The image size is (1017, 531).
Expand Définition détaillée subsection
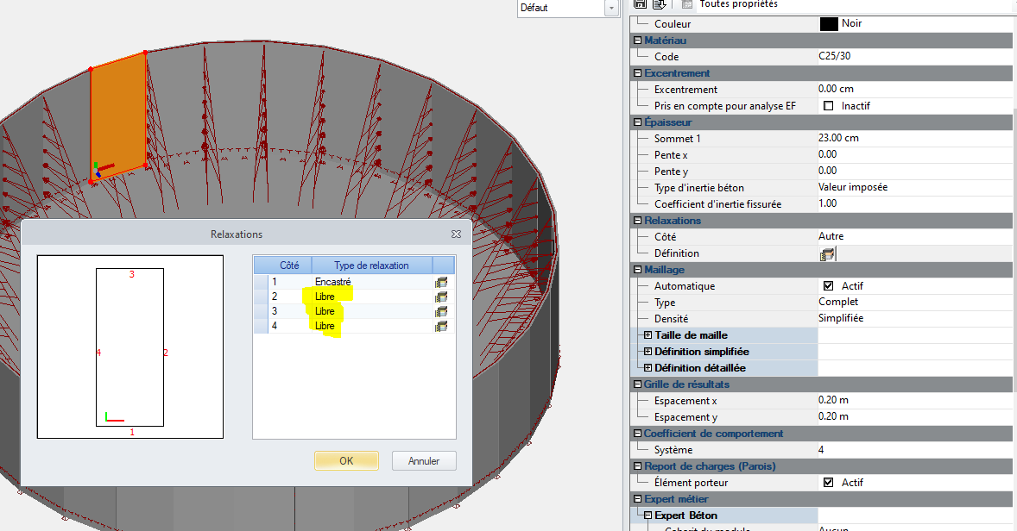click(x=647, y=368)
